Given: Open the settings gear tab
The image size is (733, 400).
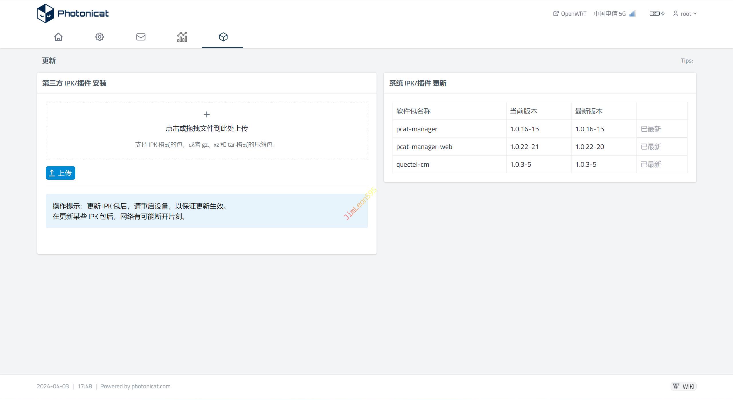Looking at the screenshot, I should pos(100,37).
